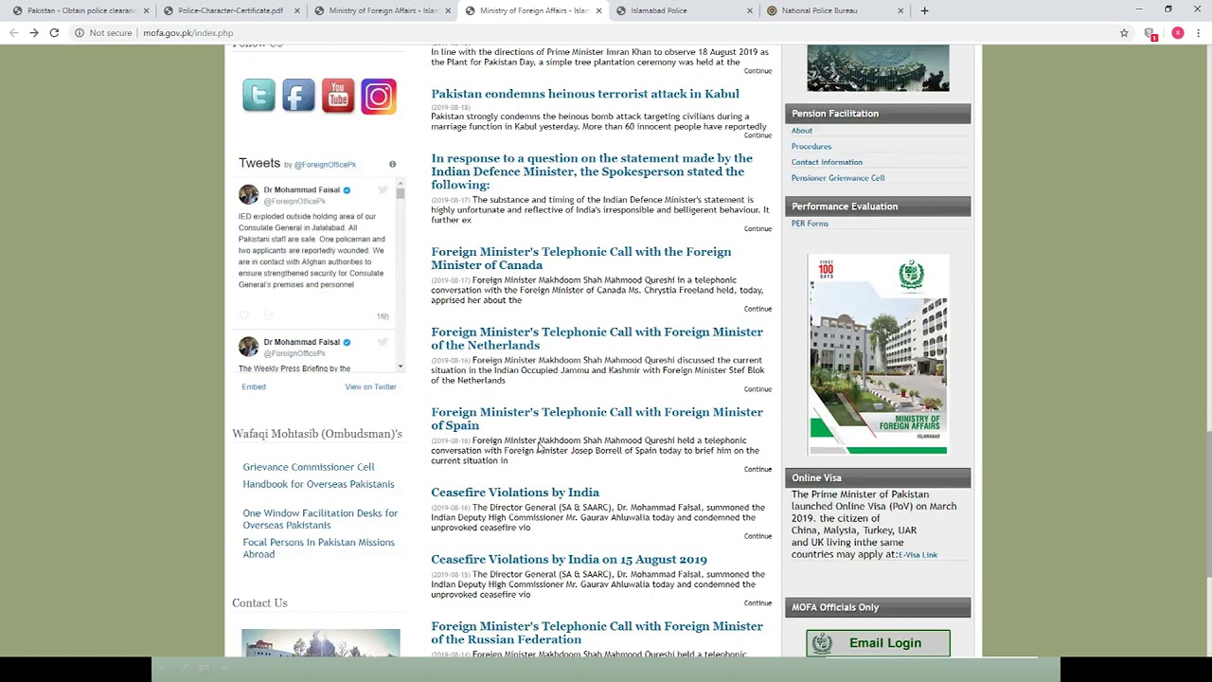Screen dimensions: 1212x682
Task: Click View on Twitter link
Action: click(370, 386)
